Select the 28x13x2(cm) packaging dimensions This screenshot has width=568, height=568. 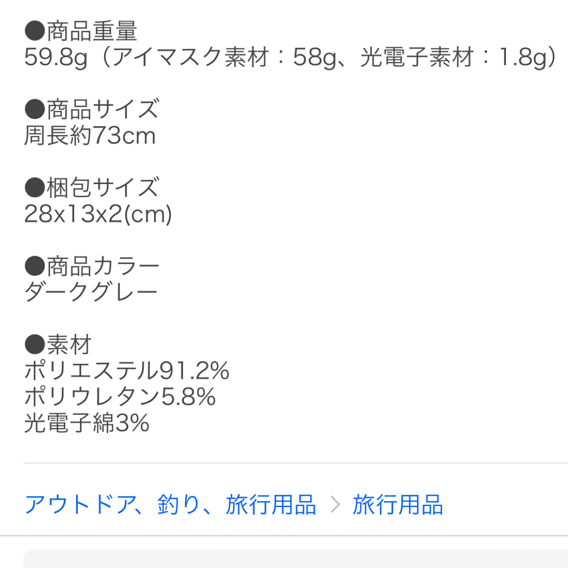click(x=98, y=214)
